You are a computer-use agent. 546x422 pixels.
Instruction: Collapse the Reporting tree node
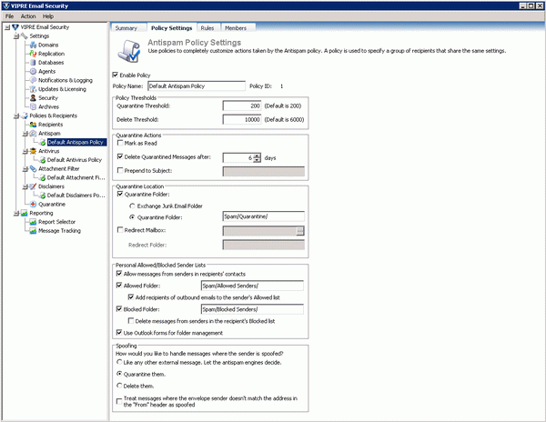pos(16,213)
